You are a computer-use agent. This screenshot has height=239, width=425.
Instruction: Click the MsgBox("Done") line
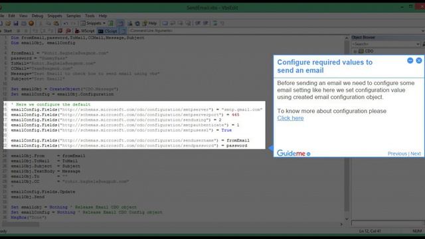click(x=29, y=218)
